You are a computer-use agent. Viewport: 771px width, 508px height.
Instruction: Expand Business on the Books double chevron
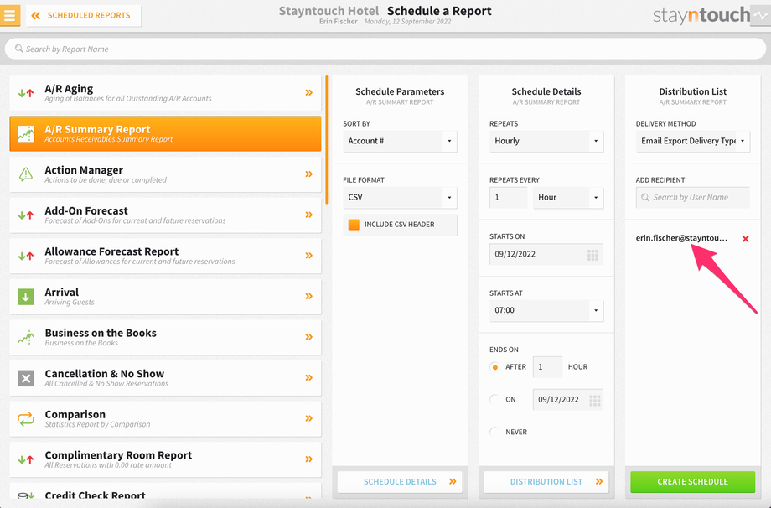click(x=308, y=337)
